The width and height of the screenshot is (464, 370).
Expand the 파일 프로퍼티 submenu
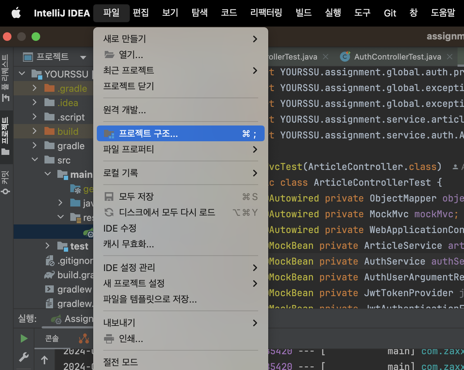click(x=181, y=149)
